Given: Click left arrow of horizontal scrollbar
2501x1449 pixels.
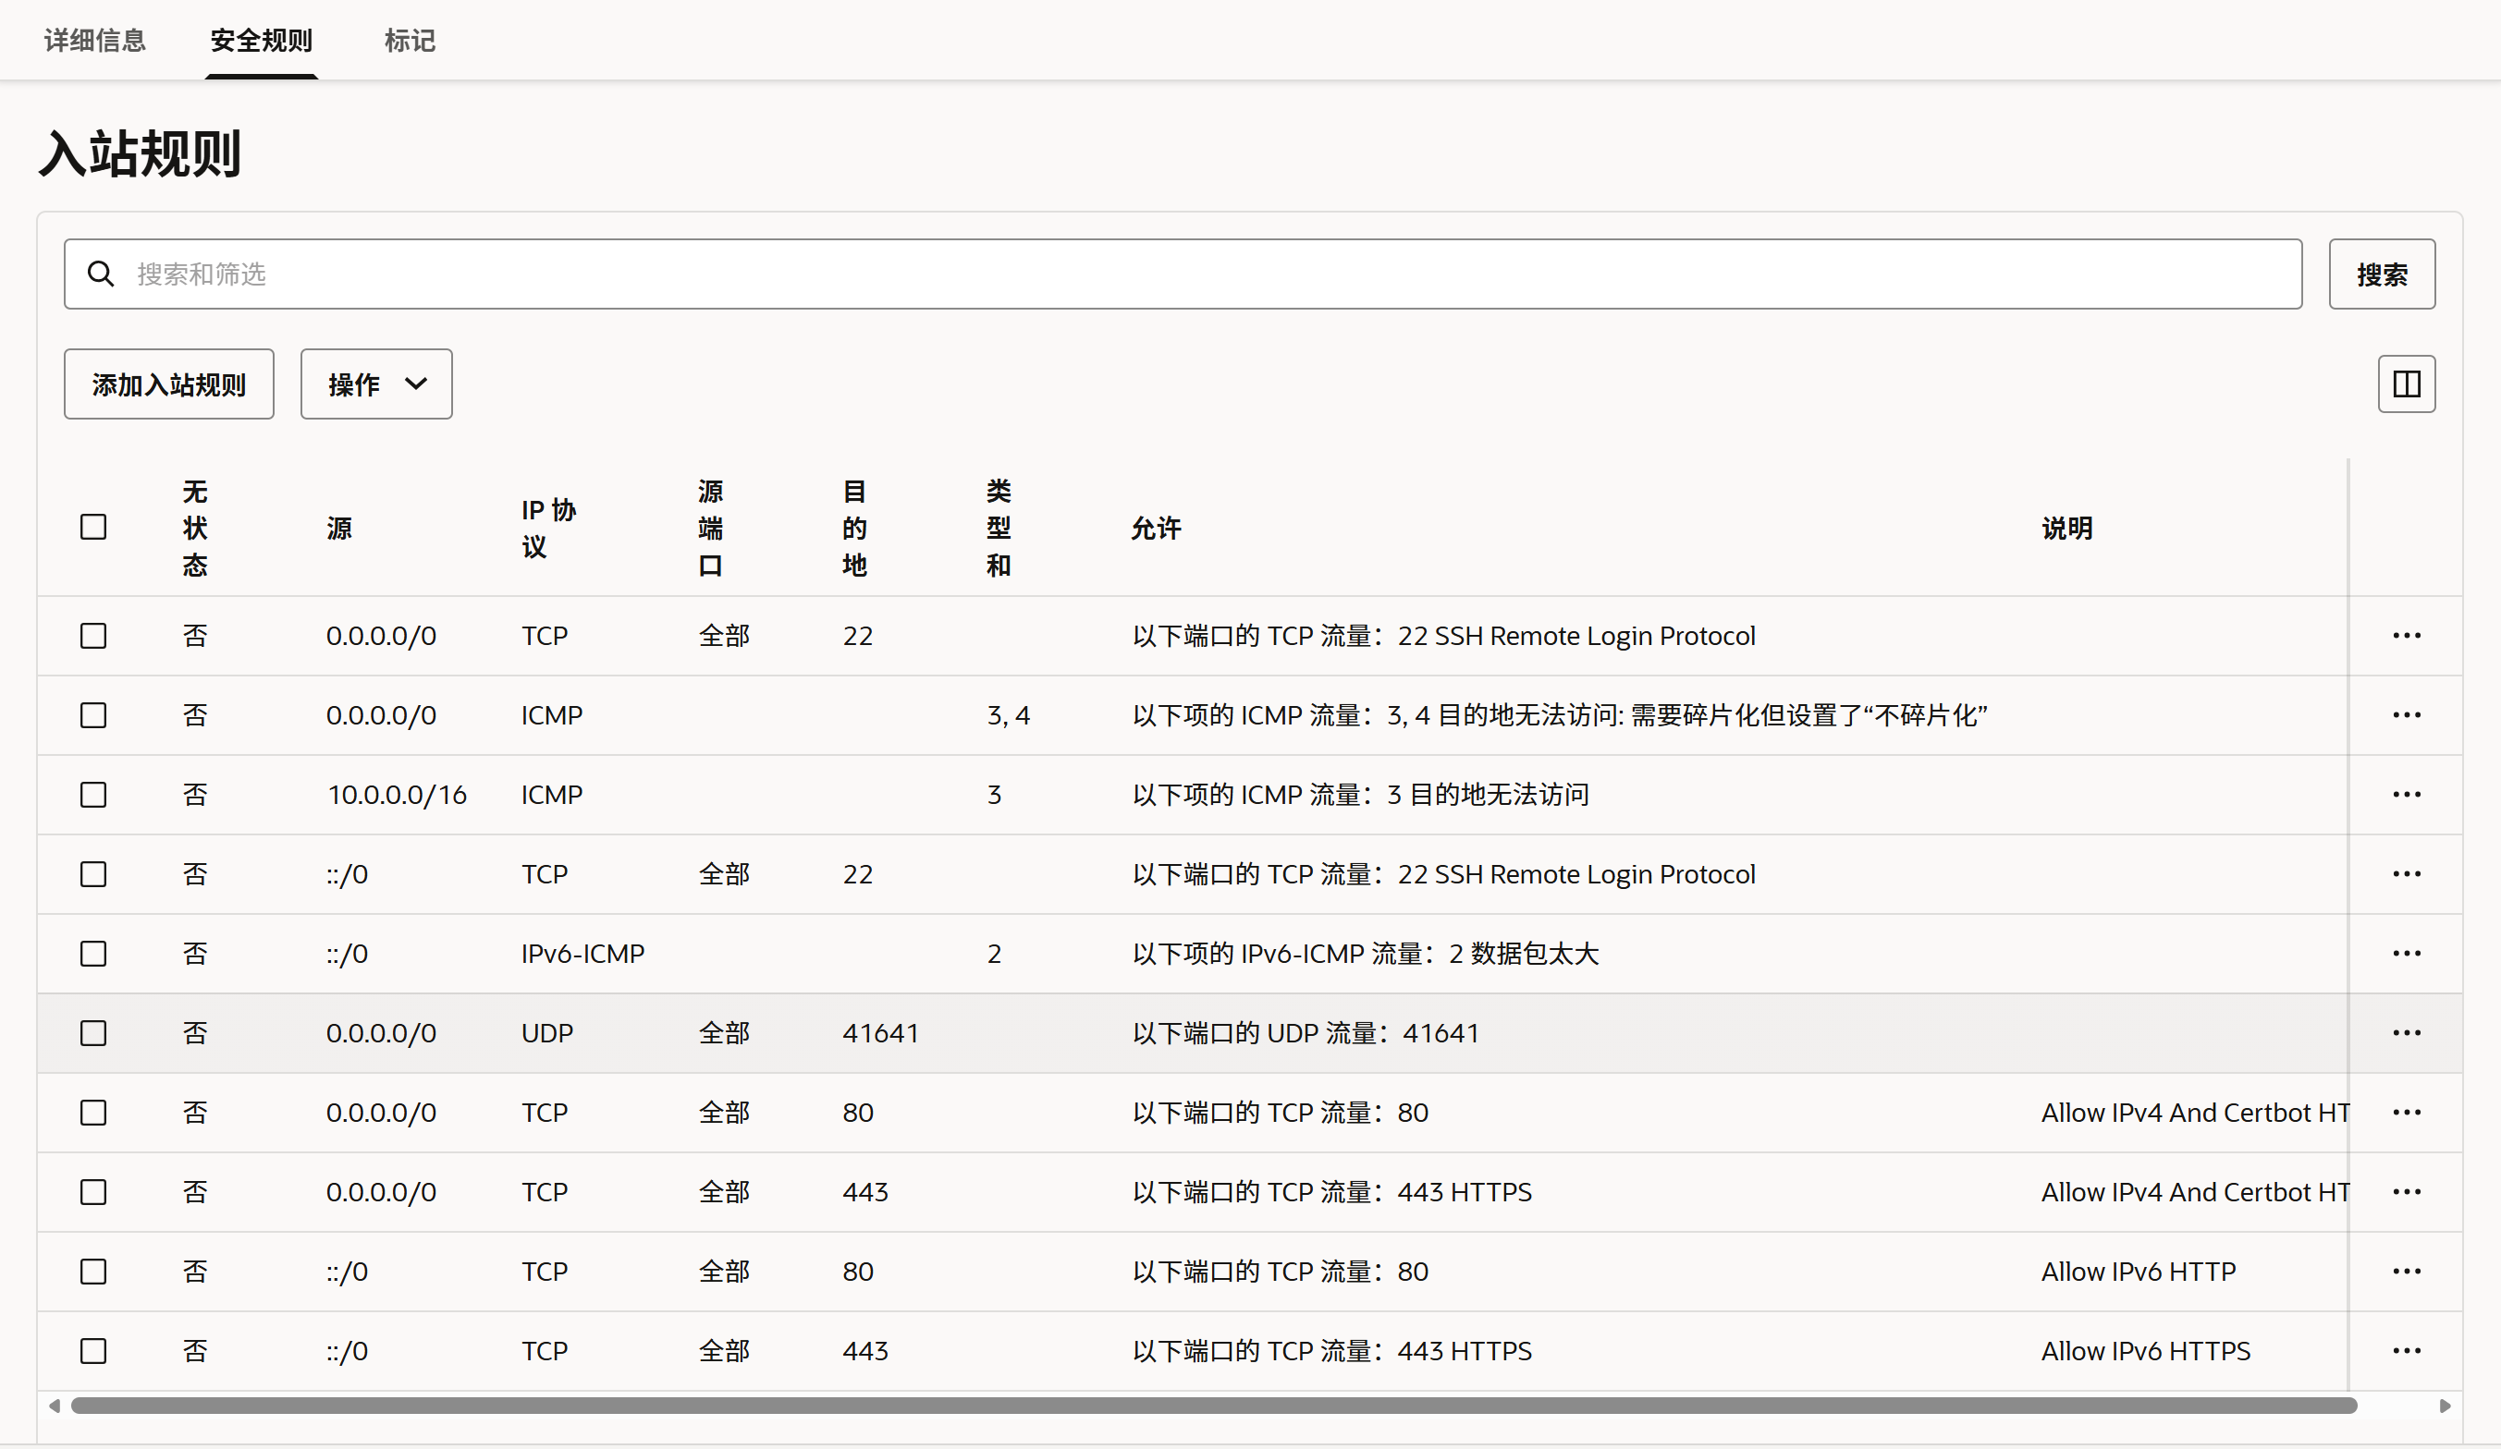Looking at the screenshot, I should tap(55, 1406).
